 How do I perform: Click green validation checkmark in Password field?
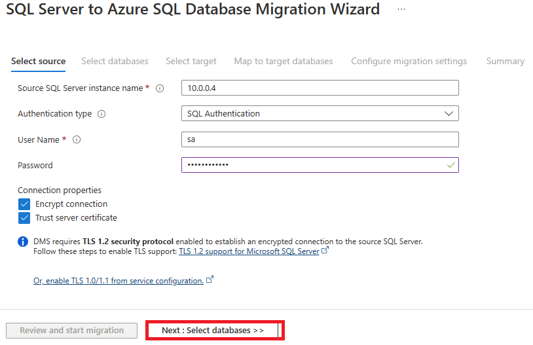pyautogui.click(x=450, y=165)
